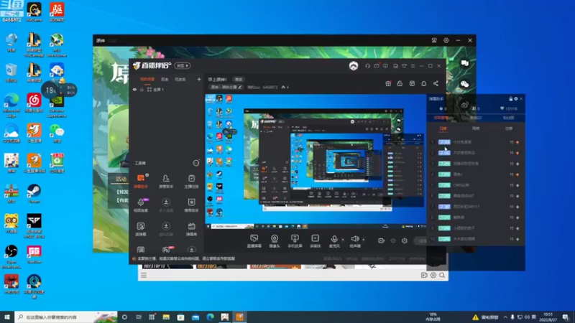This screenshot has height=323, width=575.
Task: Hide the 全屏 1 source with its eye icon
Action: (134, 90)
